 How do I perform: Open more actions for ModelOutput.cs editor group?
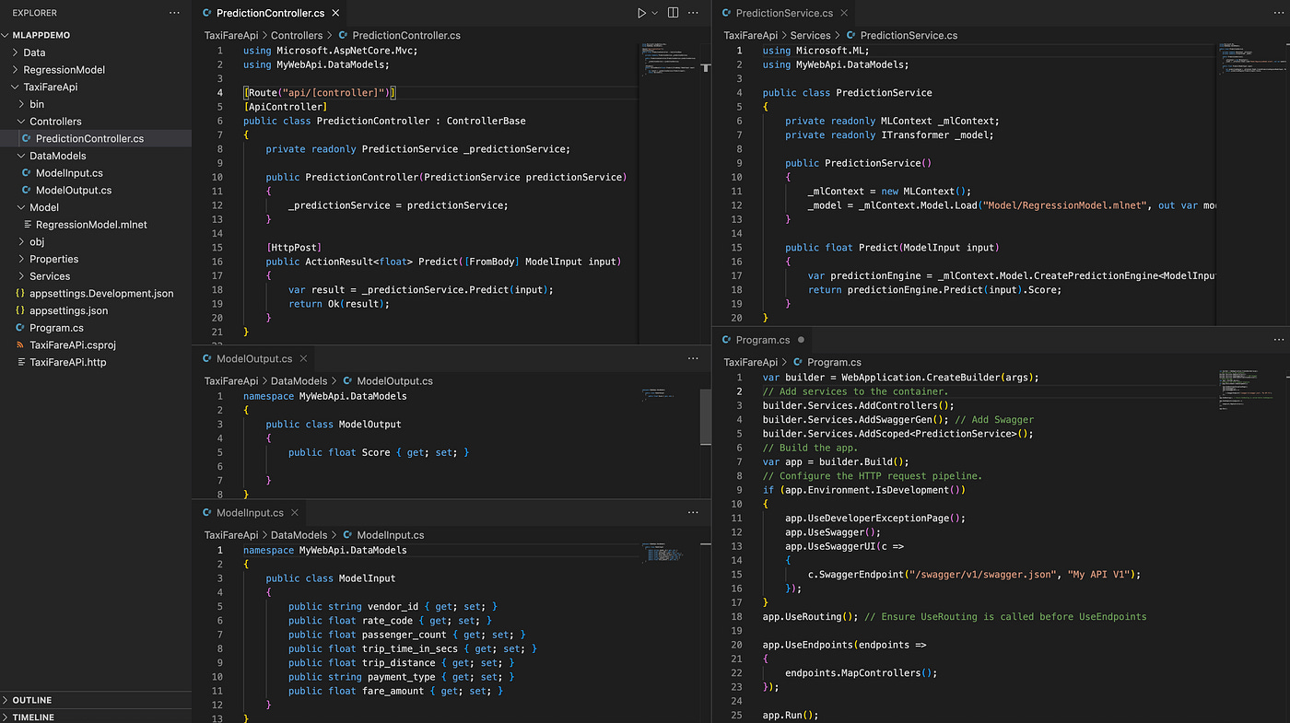click(x=693, y=358)
